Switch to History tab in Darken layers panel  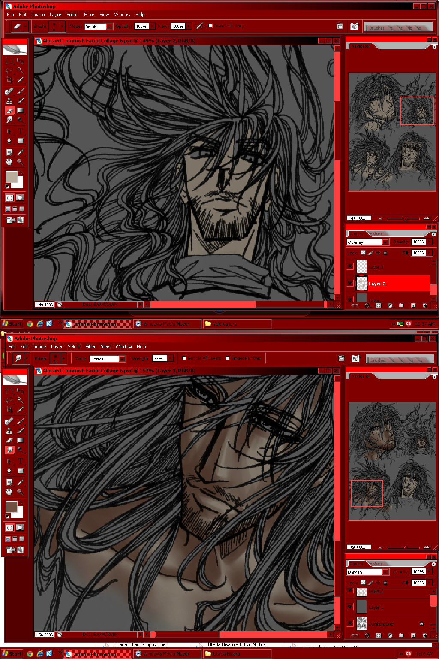click(376, 564)
